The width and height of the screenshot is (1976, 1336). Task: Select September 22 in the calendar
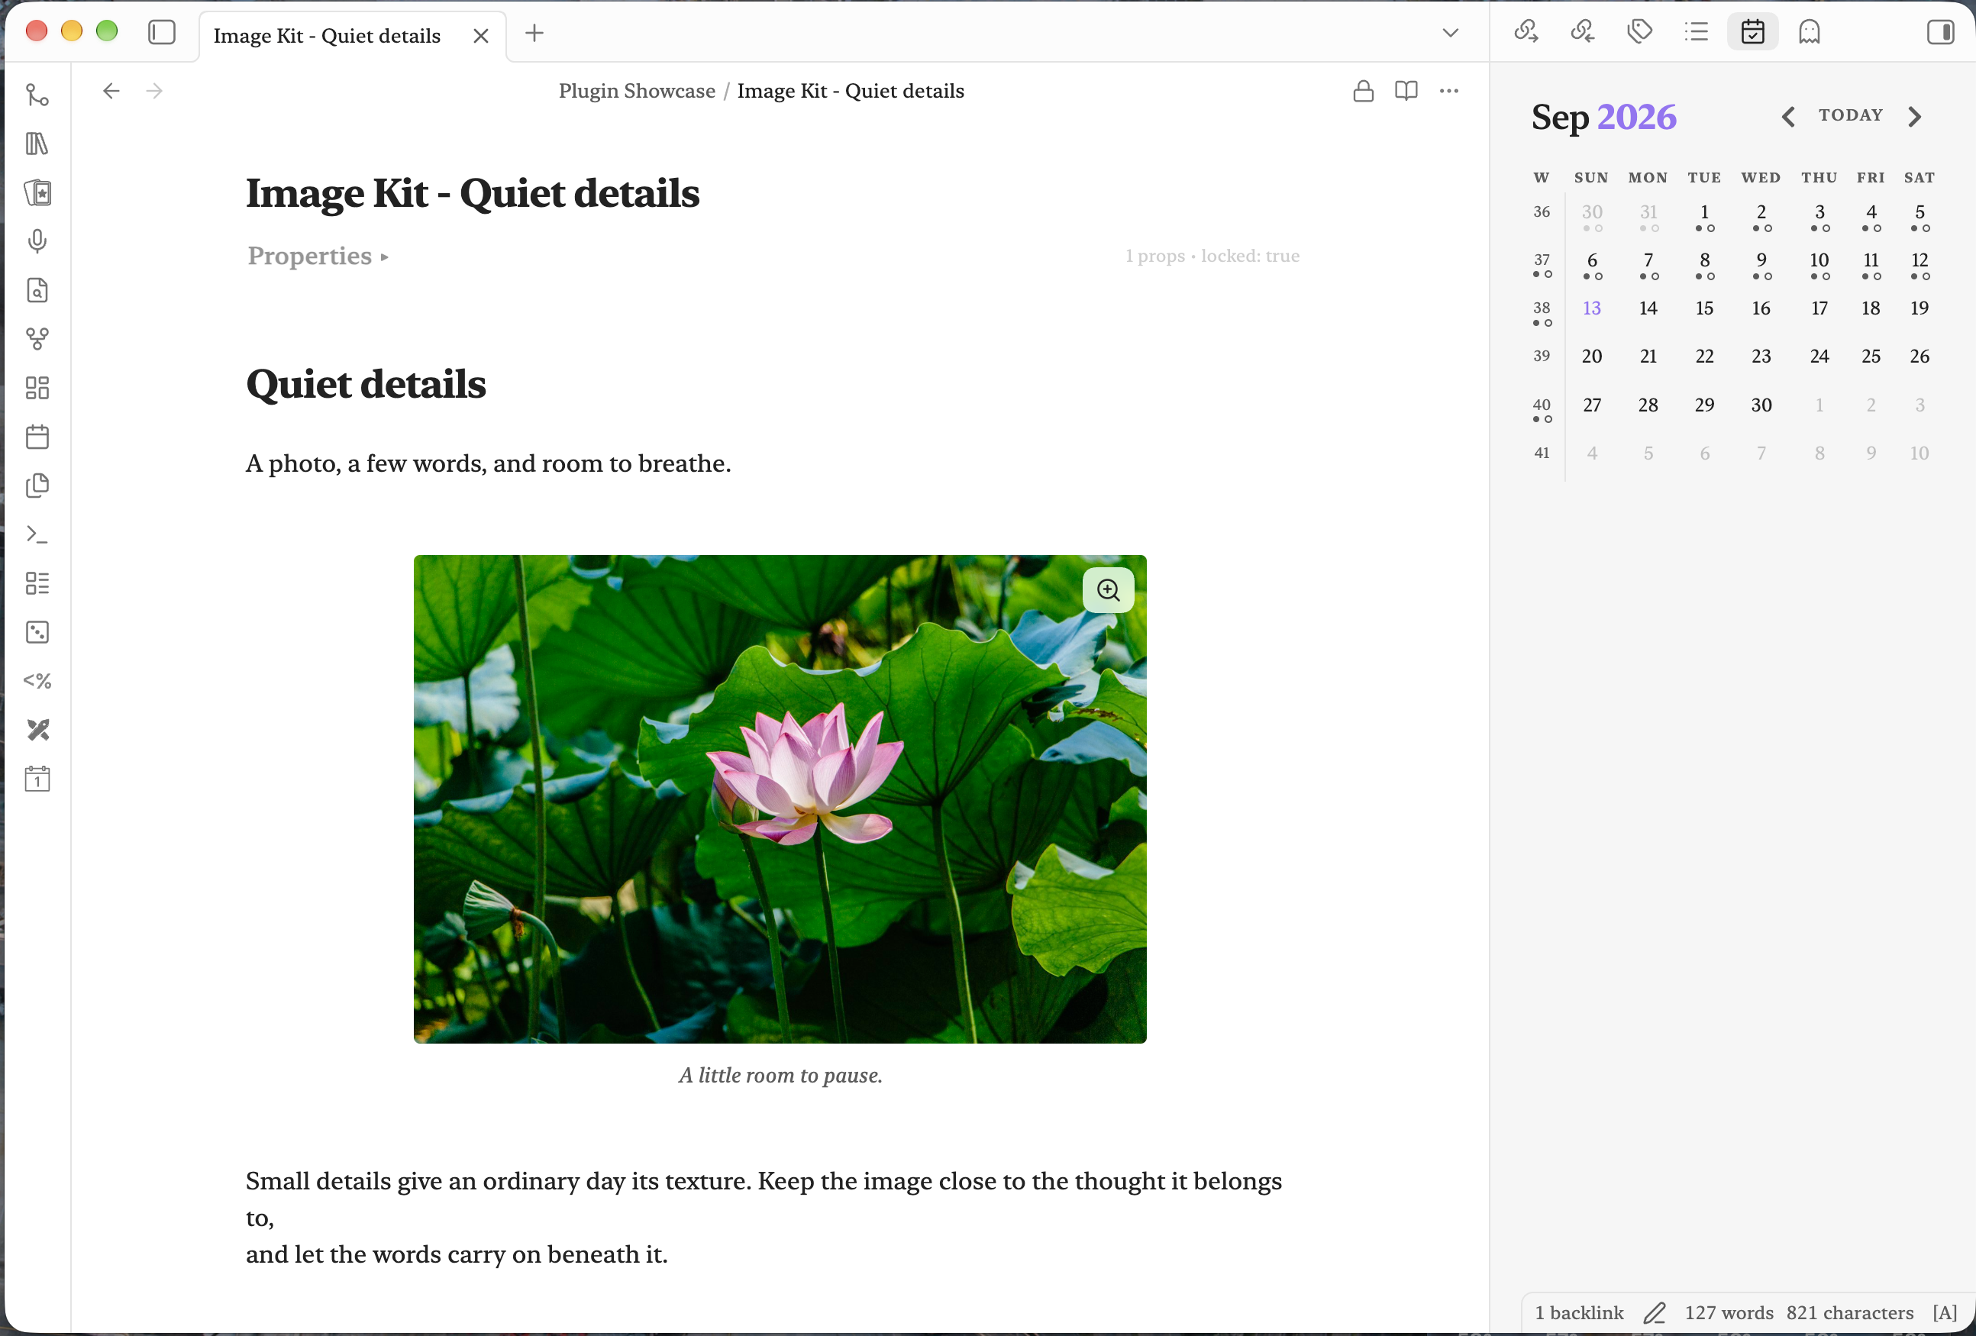click(x=1704, y=357)
